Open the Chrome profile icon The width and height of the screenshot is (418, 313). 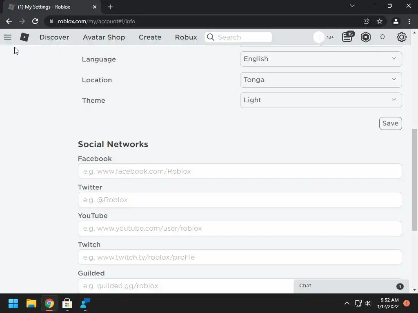click(396, 21)
